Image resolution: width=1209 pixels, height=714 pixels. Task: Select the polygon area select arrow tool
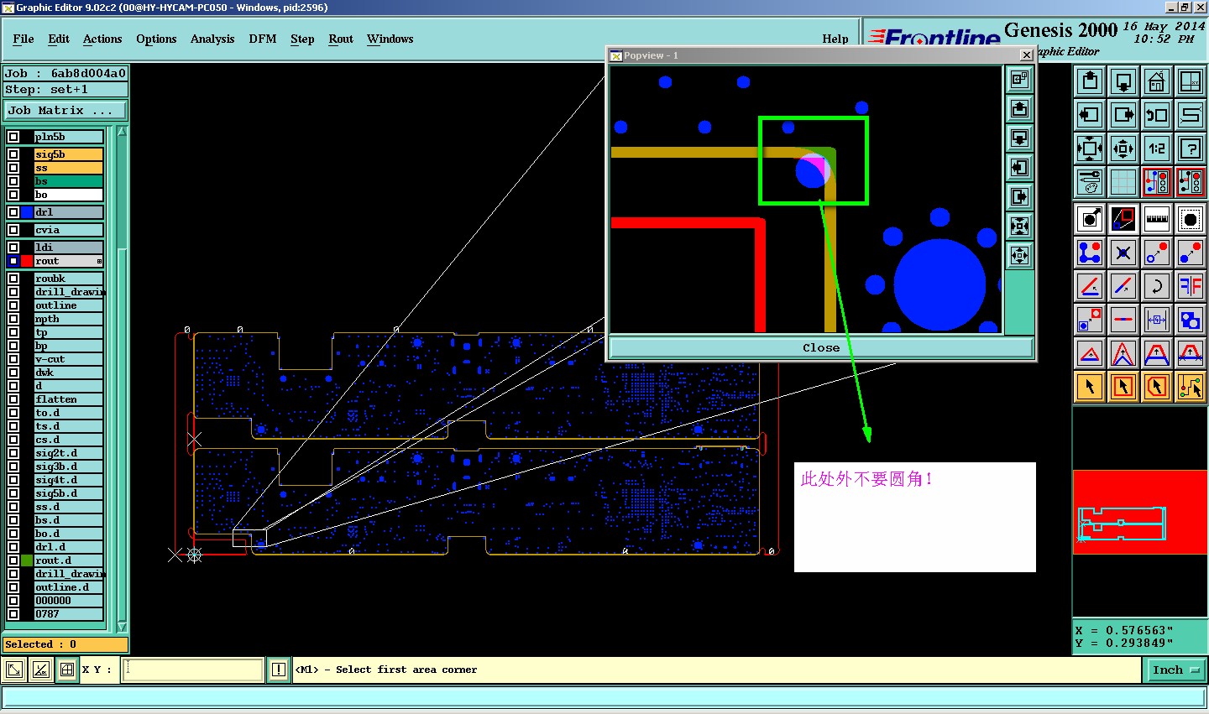click(1157, 387)
